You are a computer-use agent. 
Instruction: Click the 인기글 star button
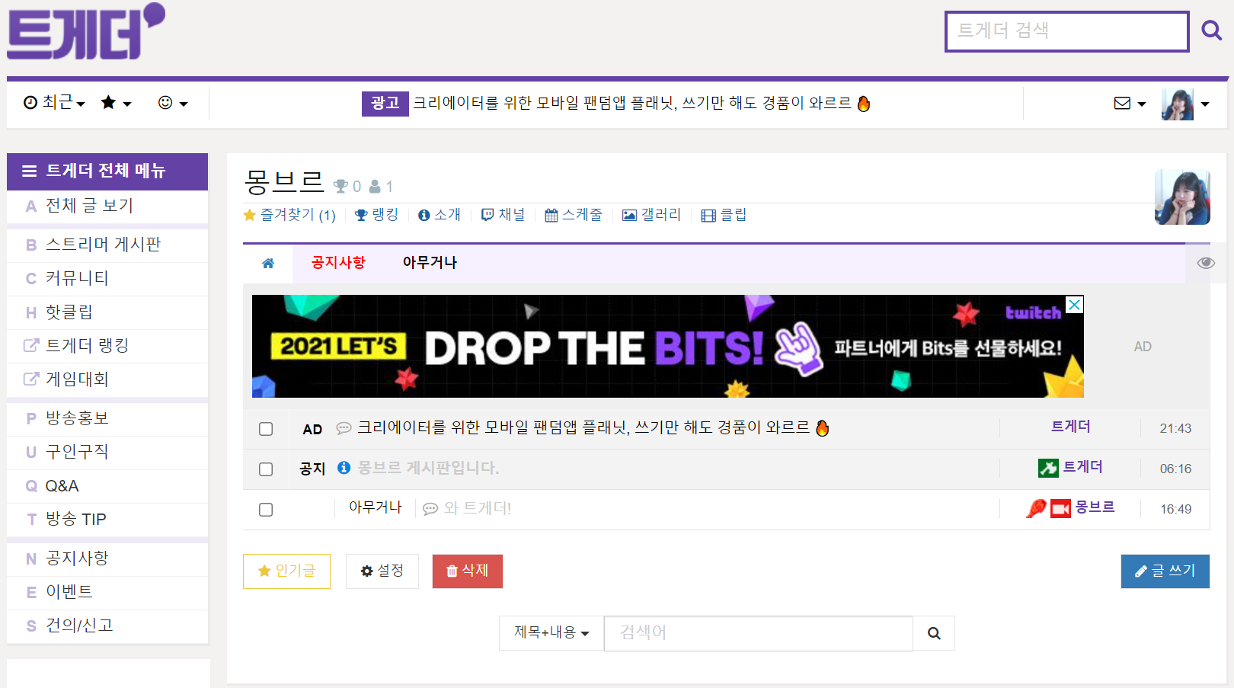286,571
